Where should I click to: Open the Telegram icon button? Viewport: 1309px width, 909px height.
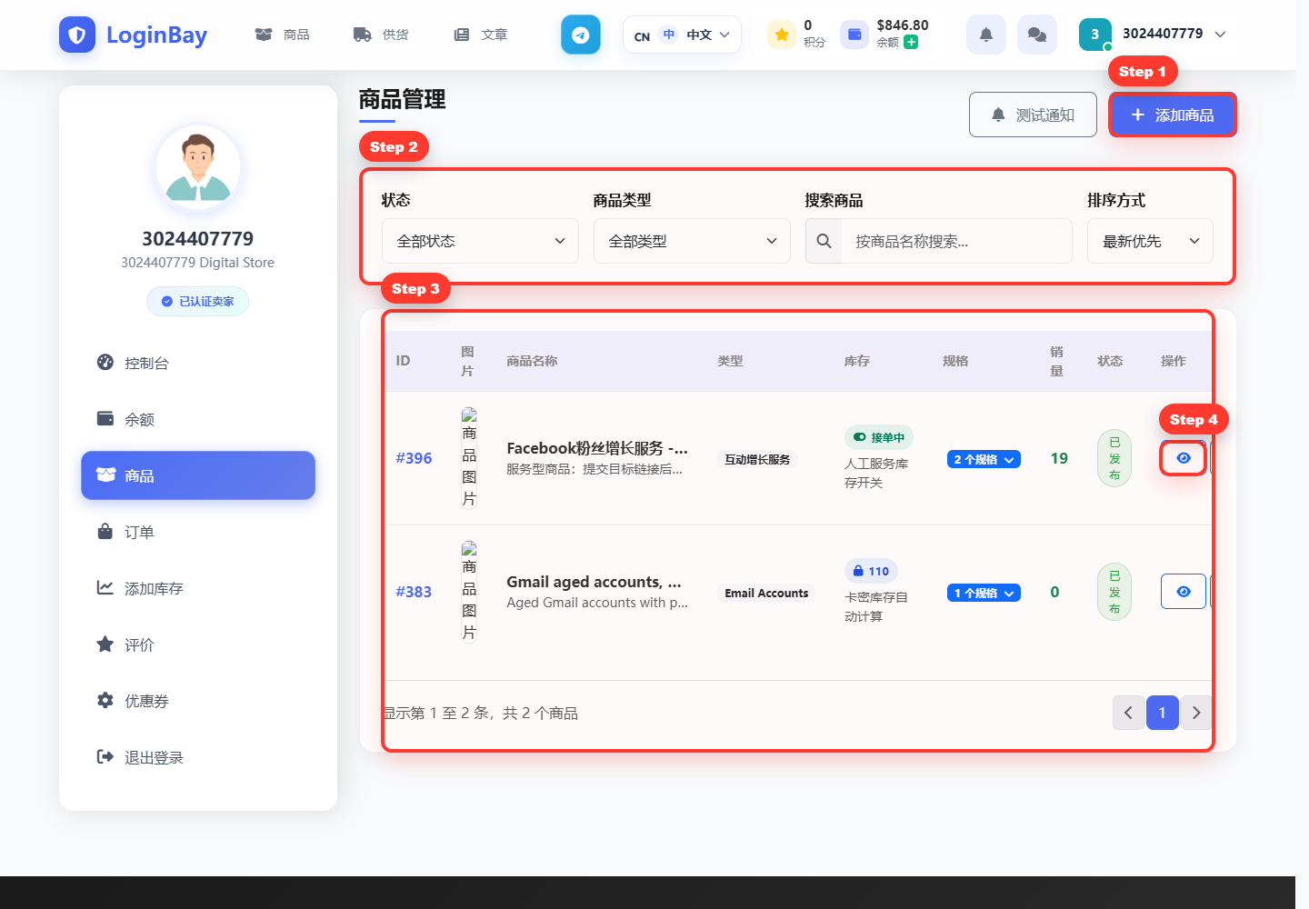coord(581,35)
